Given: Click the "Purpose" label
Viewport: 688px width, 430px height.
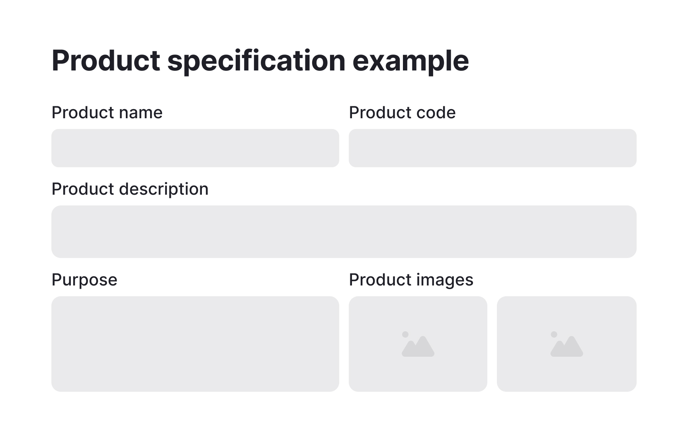Looking at the screenshot, I should 84,280.
